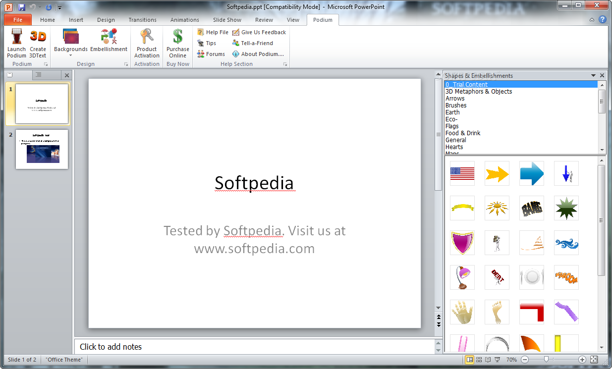
Task: Expand the Design group dialog launcher
Action: coord(126,64)
